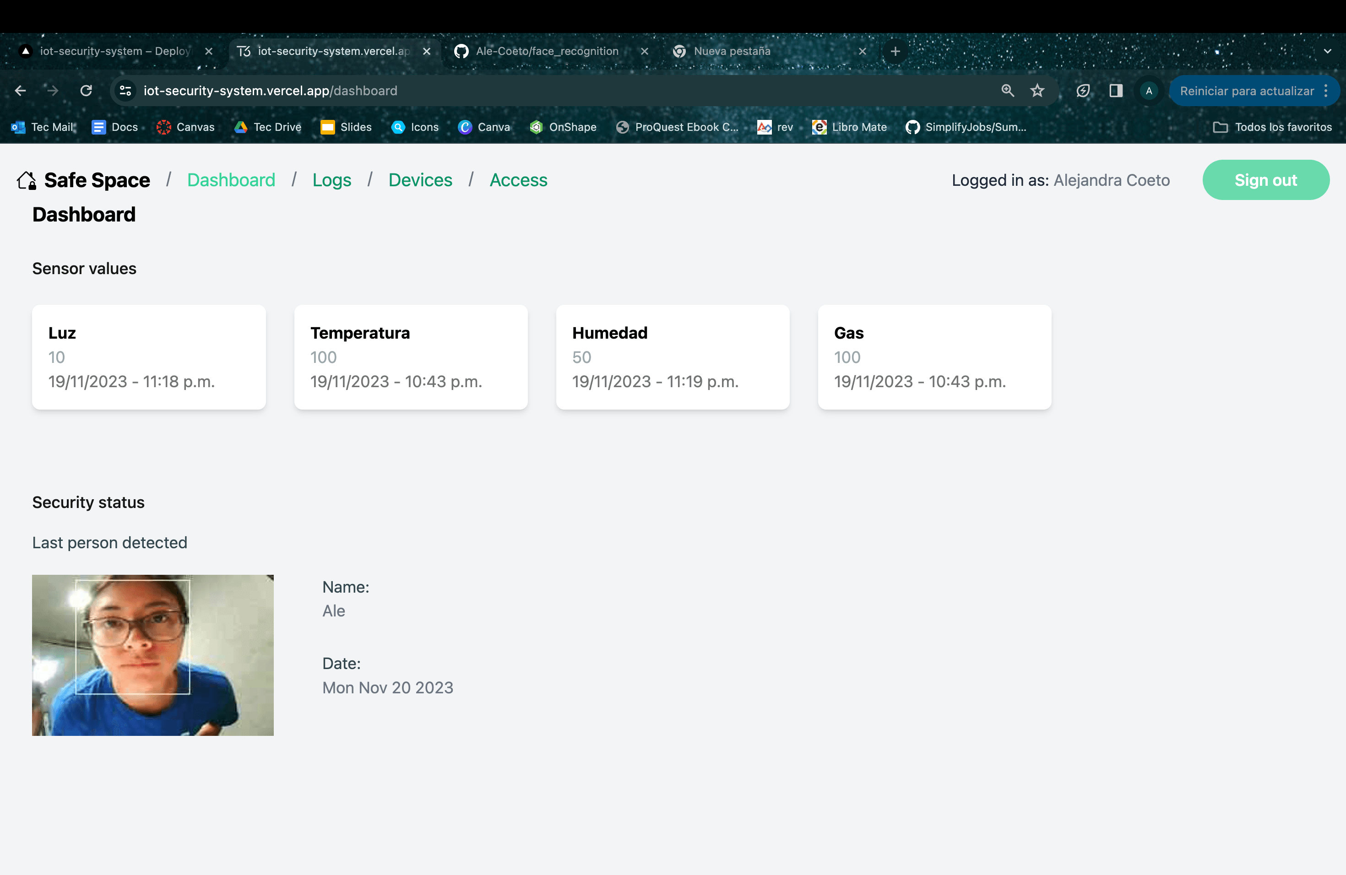Toggle the browser side panel icon
This screenshot has height=875, width=1346.
coord(1115,91)
